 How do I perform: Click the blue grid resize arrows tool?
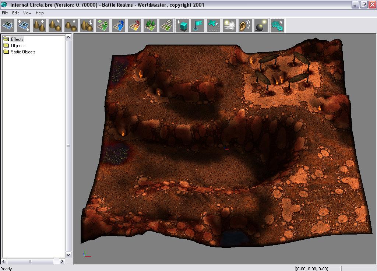point(24,25)
